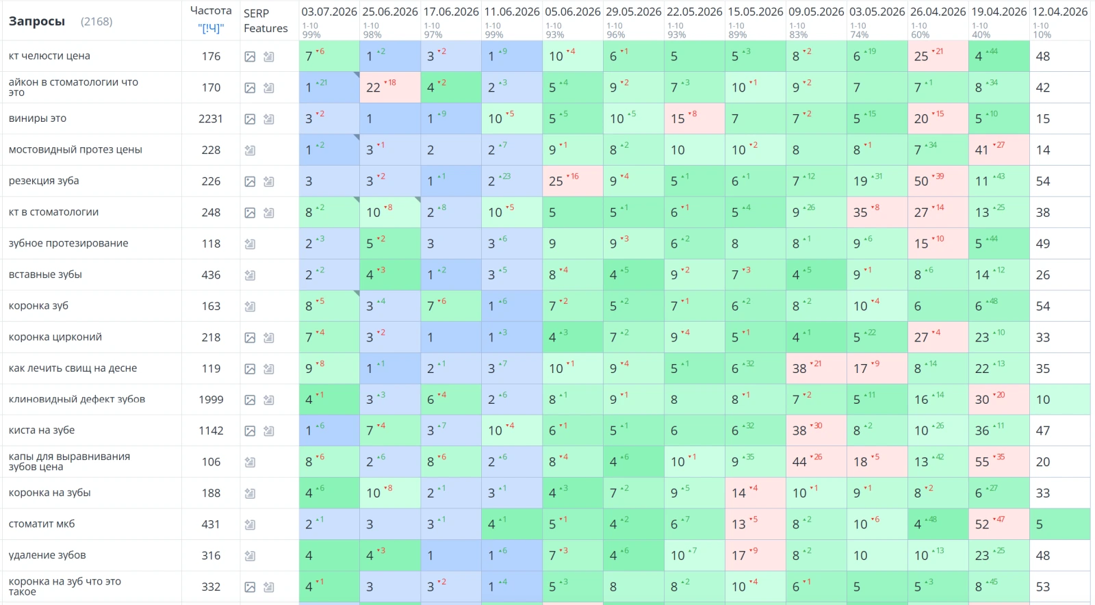Click snippet icon for 'кт в стоматологии'
This screenshot has width=1095, height=605.
click(269, 213)
